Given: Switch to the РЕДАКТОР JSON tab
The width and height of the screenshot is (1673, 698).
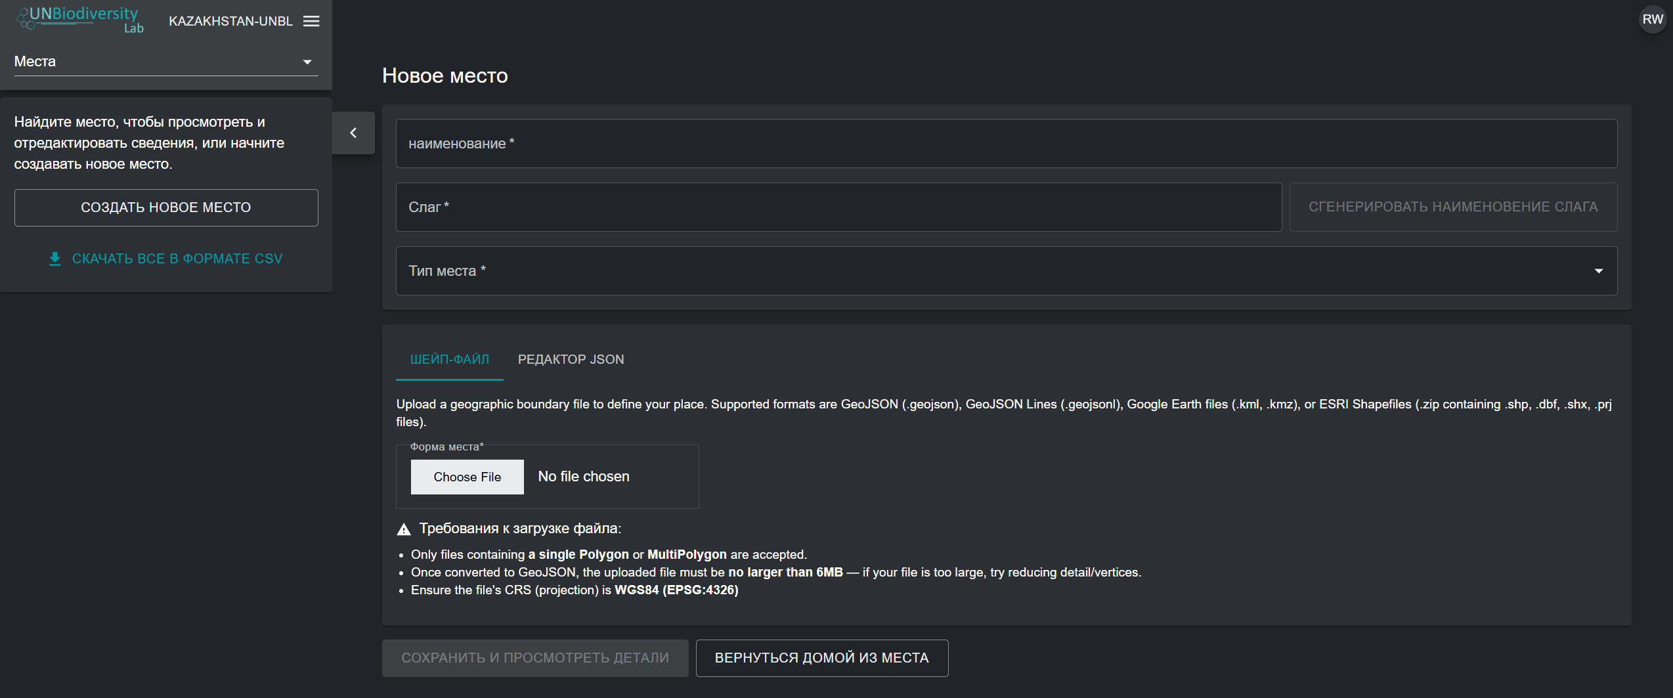Looking at the screenshot, I should click(x=571, y=360).
